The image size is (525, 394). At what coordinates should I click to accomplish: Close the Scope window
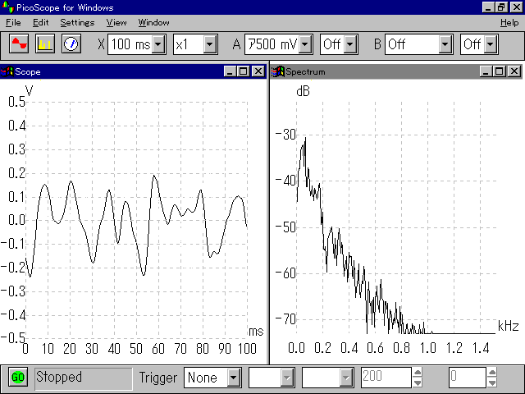(258, 71)
